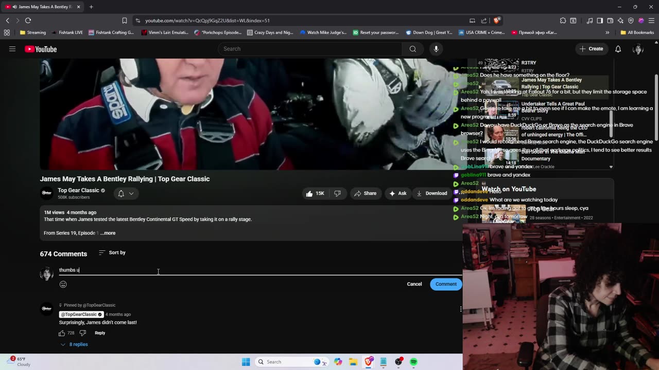Go back in browser history

pos(7,21)
